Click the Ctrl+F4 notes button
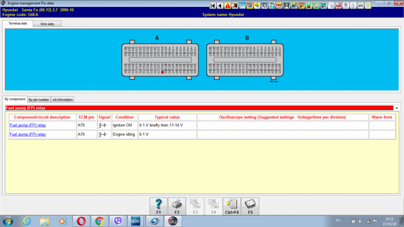Image resolution: width=404 pixels, height=227 pixels. click(x=232, y=206)
